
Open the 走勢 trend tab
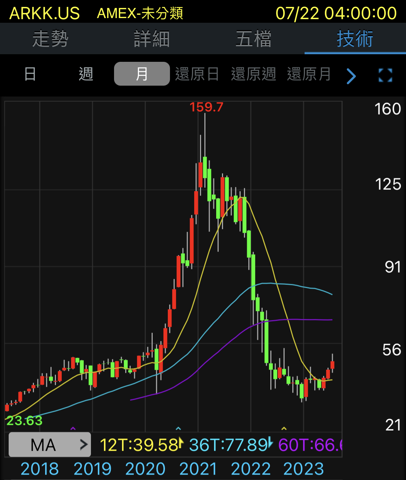pos(50,39)
